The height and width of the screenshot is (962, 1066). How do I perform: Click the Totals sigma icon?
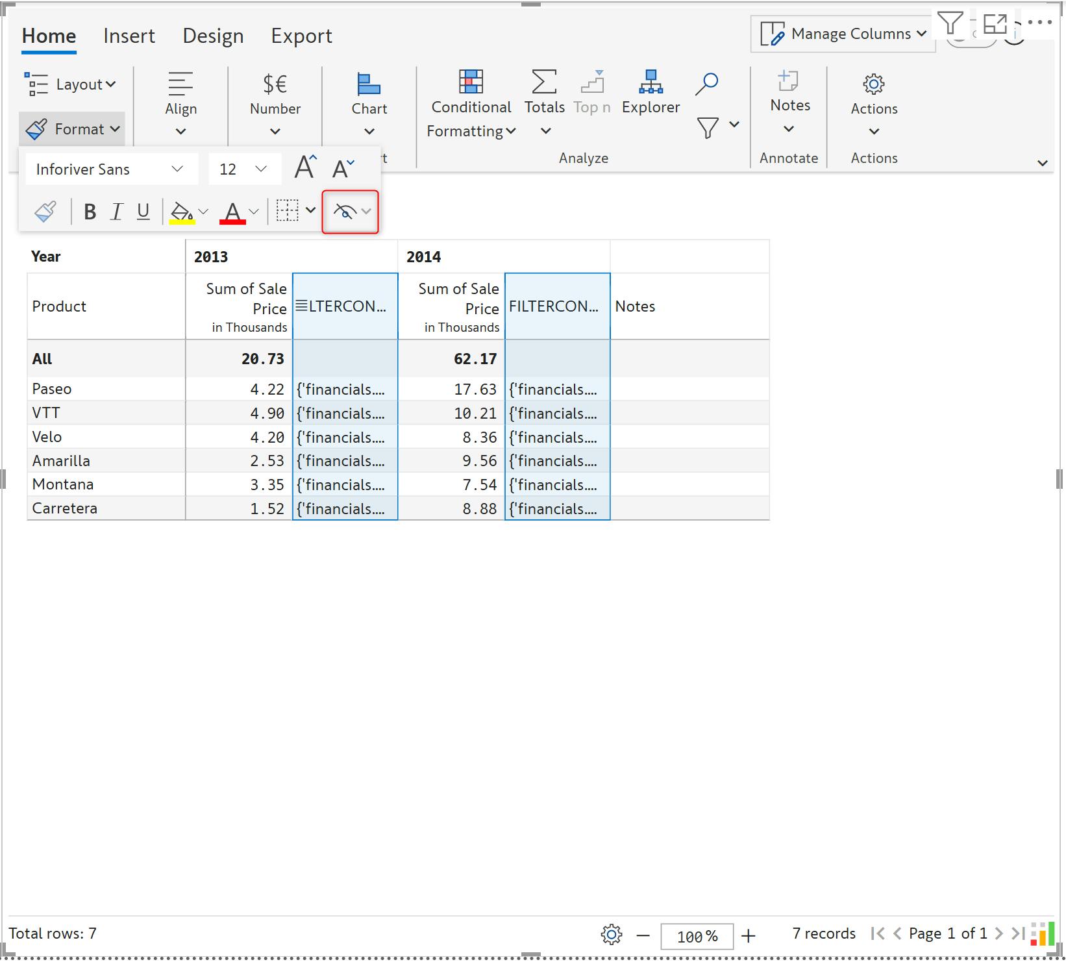pyautogui.click(x=544, y=82)
